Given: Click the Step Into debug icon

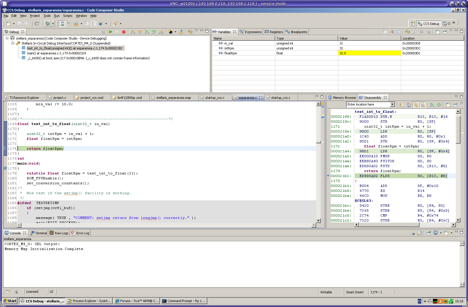Looking at the screenshot, I should (x=133, y=32).
